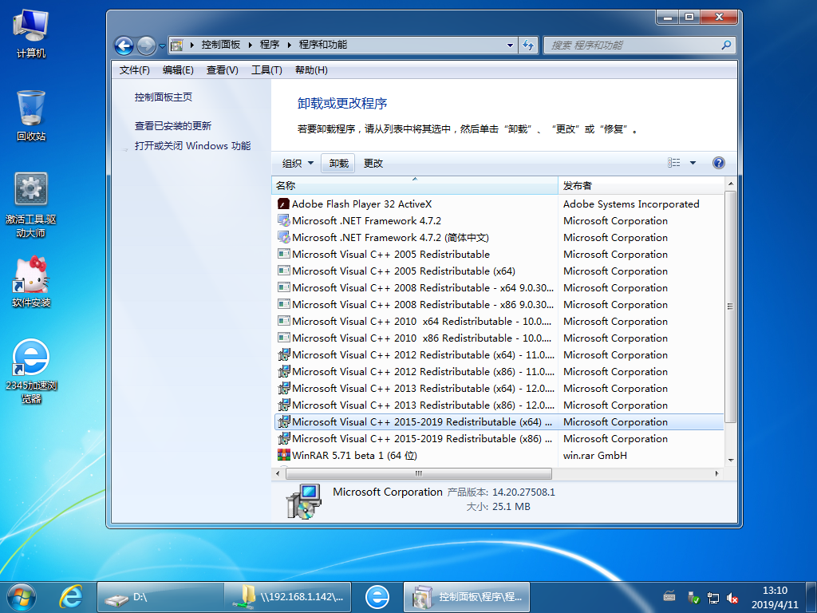
Task: Go to 控制面板主页
Action: click(x=164, y=97)
